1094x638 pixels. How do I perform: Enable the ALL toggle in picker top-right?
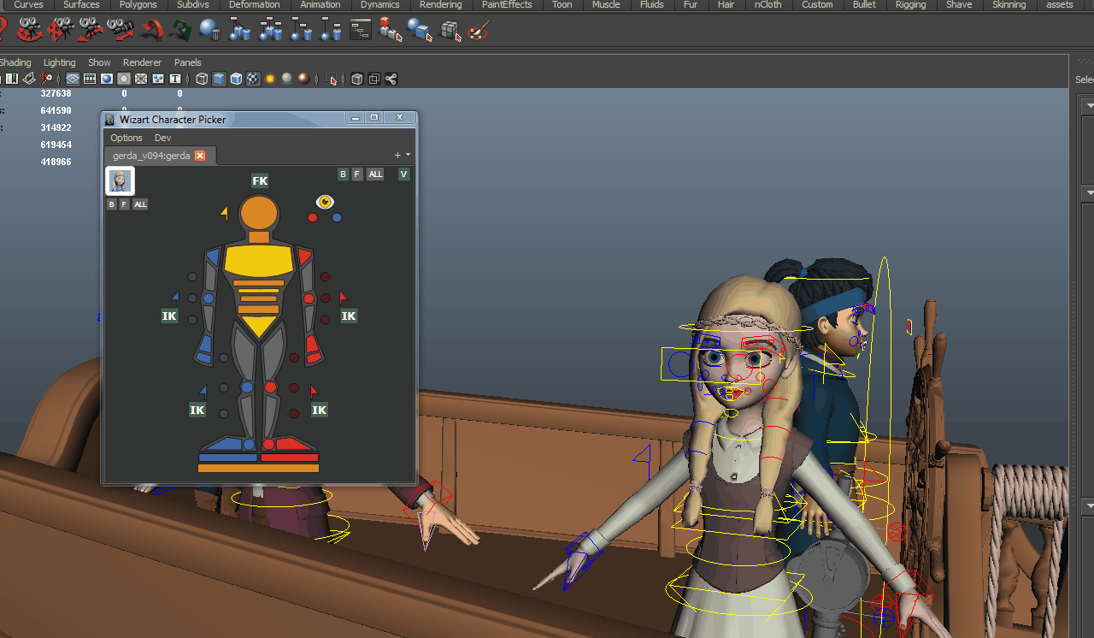point(375,174)
